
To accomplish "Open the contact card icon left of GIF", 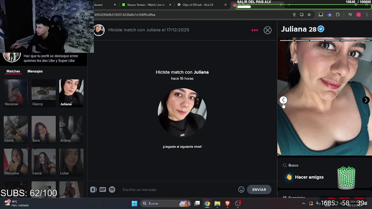I will 93,190.
